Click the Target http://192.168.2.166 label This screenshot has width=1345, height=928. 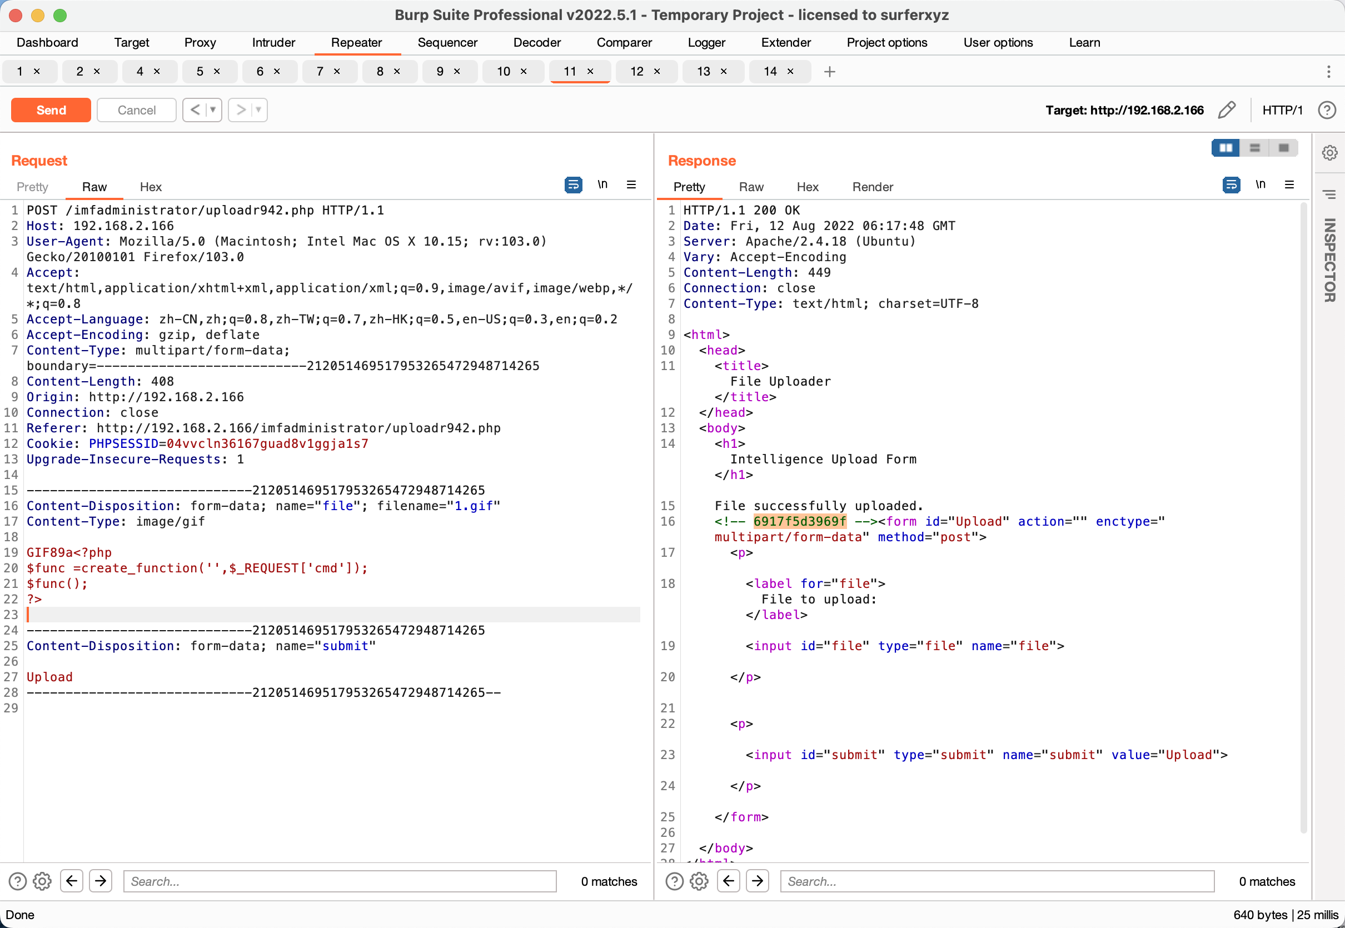pos(1124,111)
